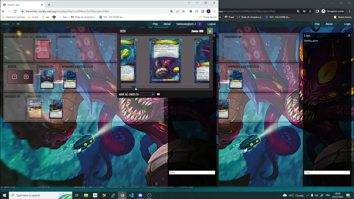Screen dimensions: 354x199
Task: Open the media control icon in Chrome toolbar
Action: pyautogui.click(x=197, y=11)
